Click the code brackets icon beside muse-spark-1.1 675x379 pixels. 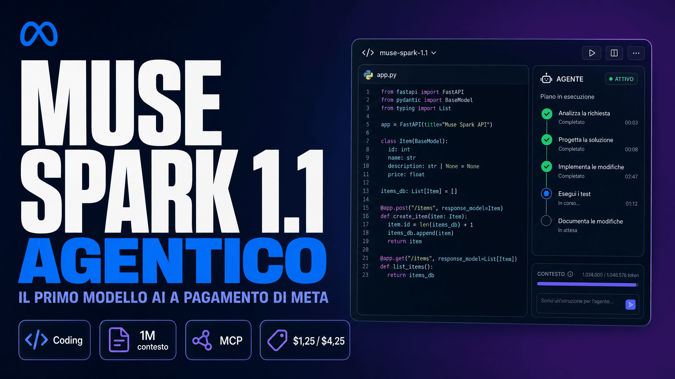(368, 53)
